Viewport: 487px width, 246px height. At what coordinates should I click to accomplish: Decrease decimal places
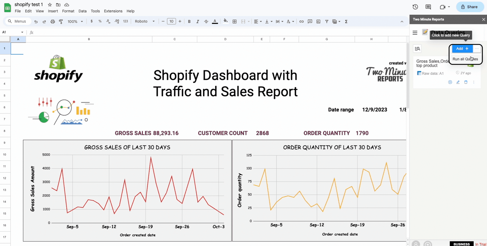[108, 21]
